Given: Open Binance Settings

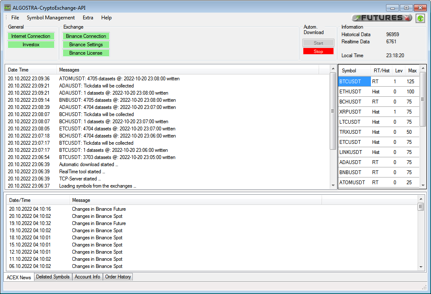Looking at the screenshot, I should pyautogui.click(x=86, y=45).
